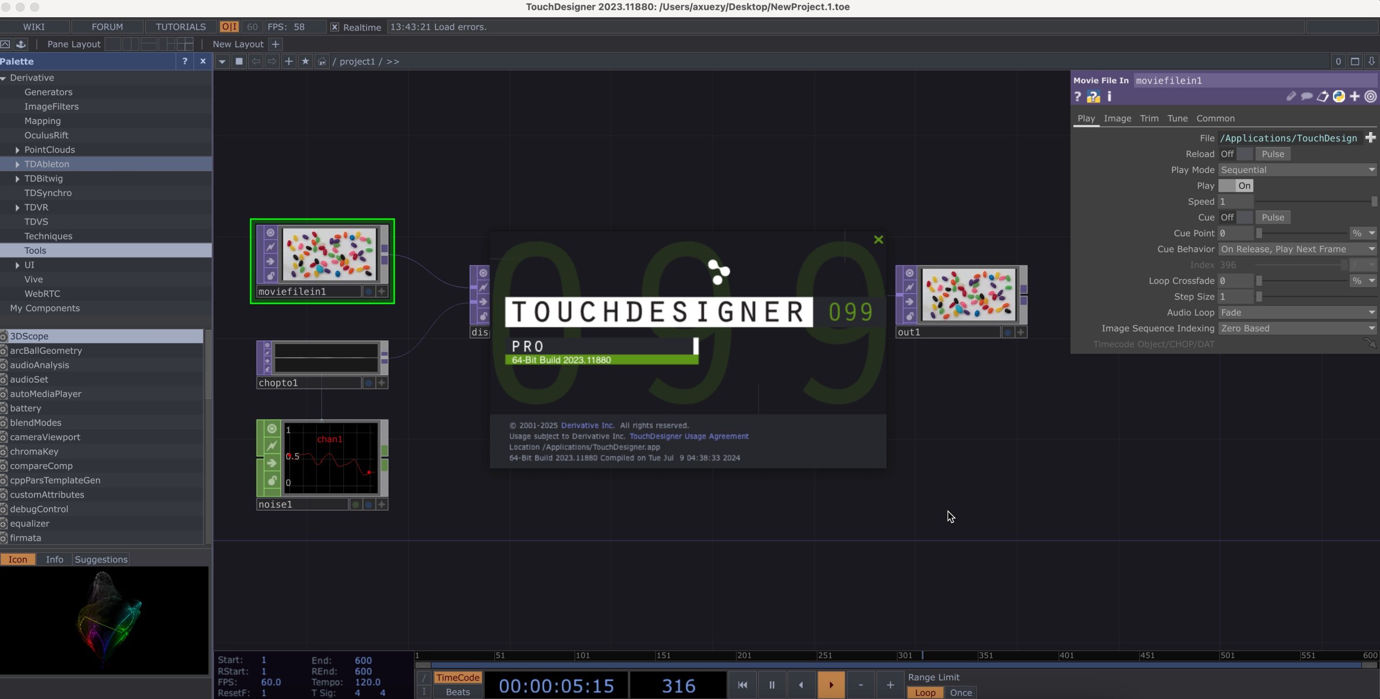Image resolution: width=1380 pixels, height=699 pixels.
Task: Toggle the O|I power button
Action: coord(229,26)
